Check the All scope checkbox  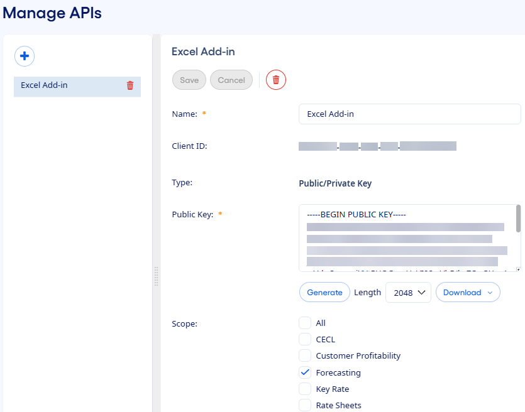point(305,323)
